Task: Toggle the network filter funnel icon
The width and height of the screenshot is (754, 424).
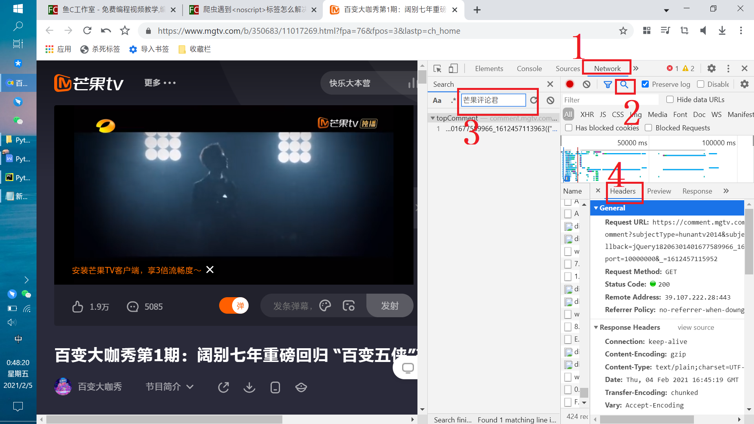Action: (x=608, y=84)
